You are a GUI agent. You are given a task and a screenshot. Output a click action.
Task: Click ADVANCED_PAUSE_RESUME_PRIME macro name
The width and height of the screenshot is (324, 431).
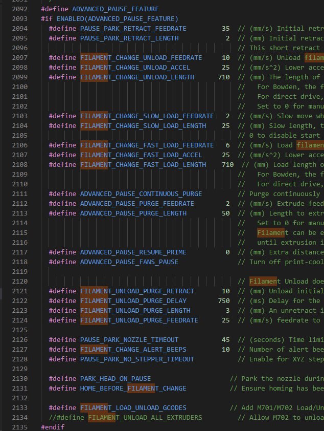133,252
